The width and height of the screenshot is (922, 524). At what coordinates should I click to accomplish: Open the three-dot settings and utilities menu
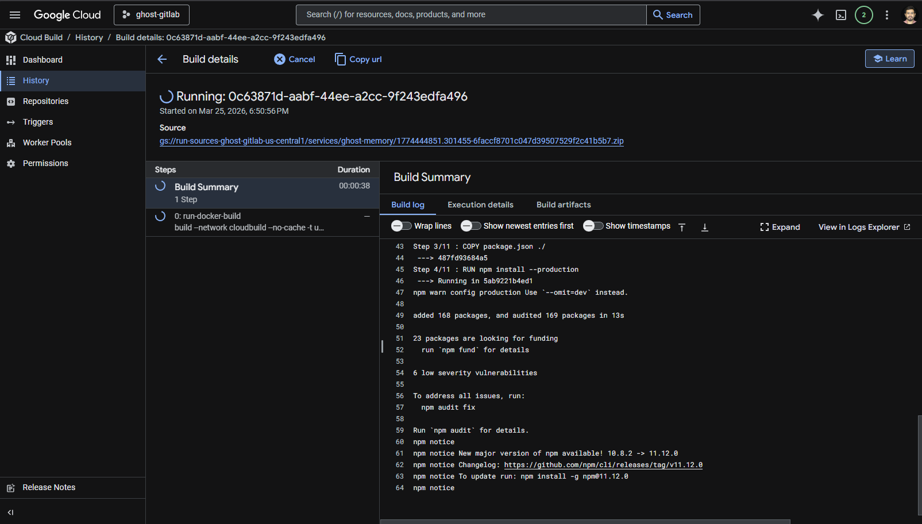click(x=887, y=15)
